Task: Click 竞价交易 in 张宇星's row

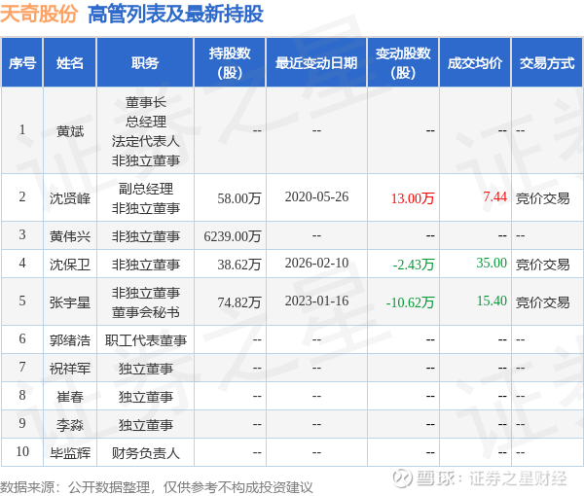Action: (543, 302)
